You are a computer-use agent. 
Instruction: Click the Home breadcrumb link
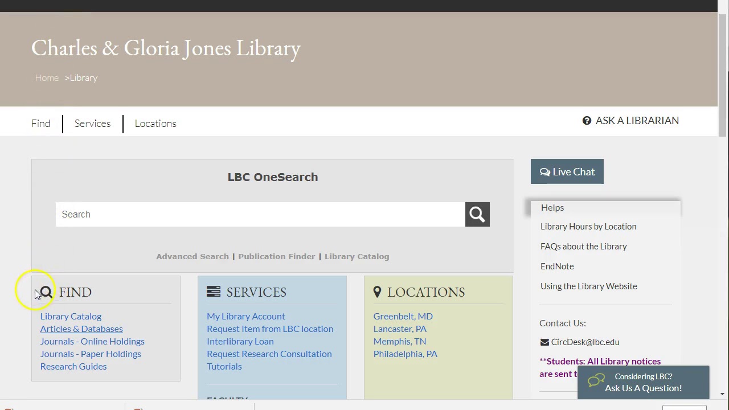47,78
